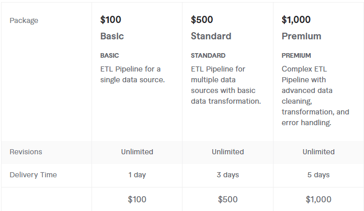Click Unlimited revisions under Basic column
The image size is (364, 211).
(x=137, y=152)
